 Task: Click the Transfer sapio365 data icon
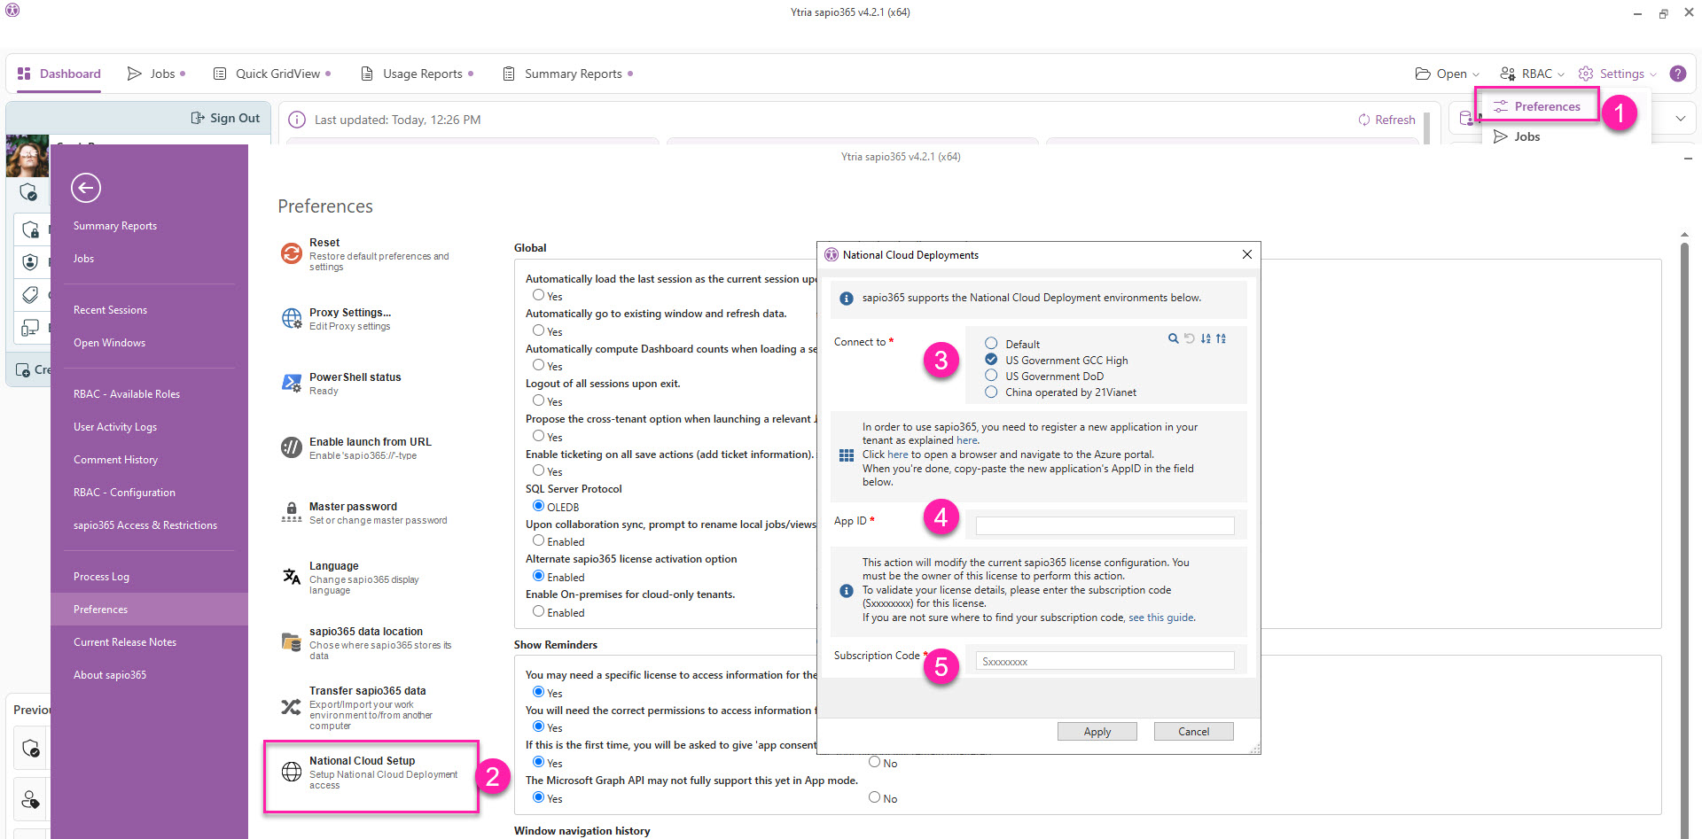pos(292,707)
